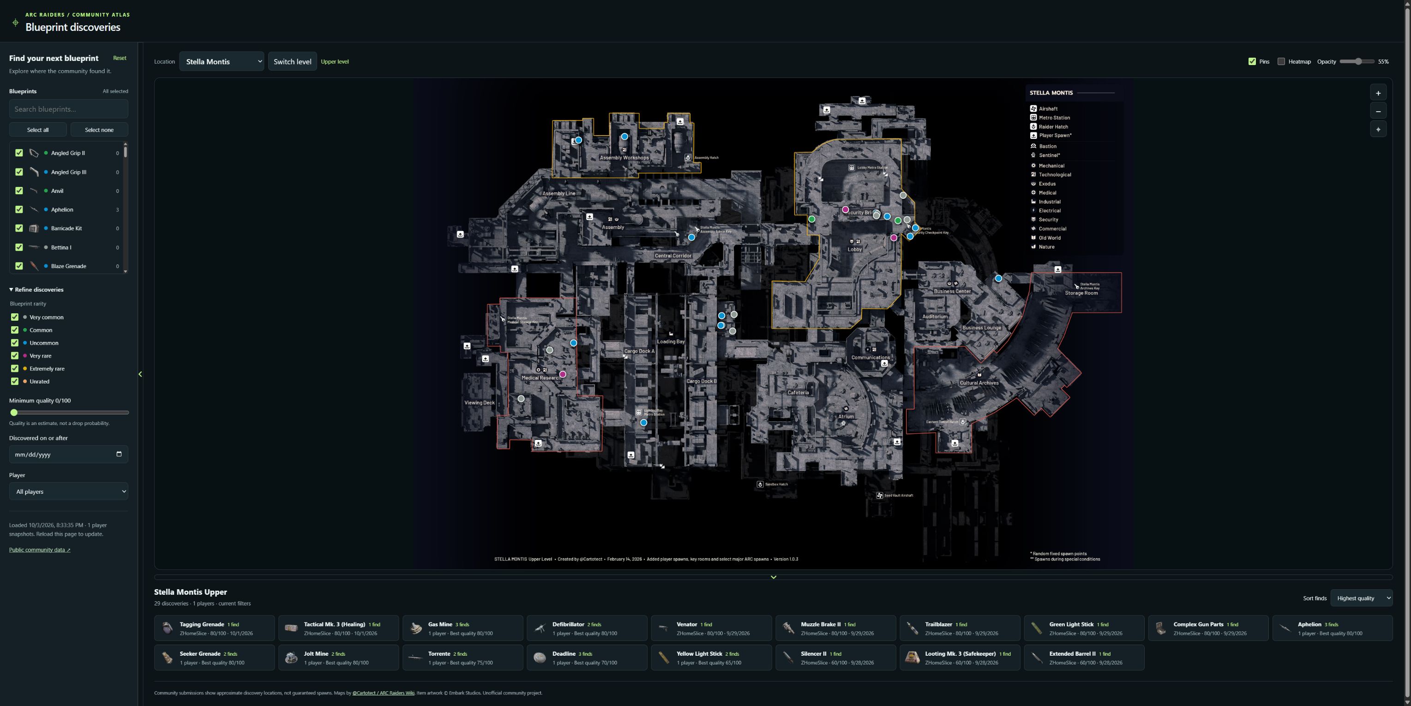Collapse the Refine discoveries section

(x=36, y=289)
